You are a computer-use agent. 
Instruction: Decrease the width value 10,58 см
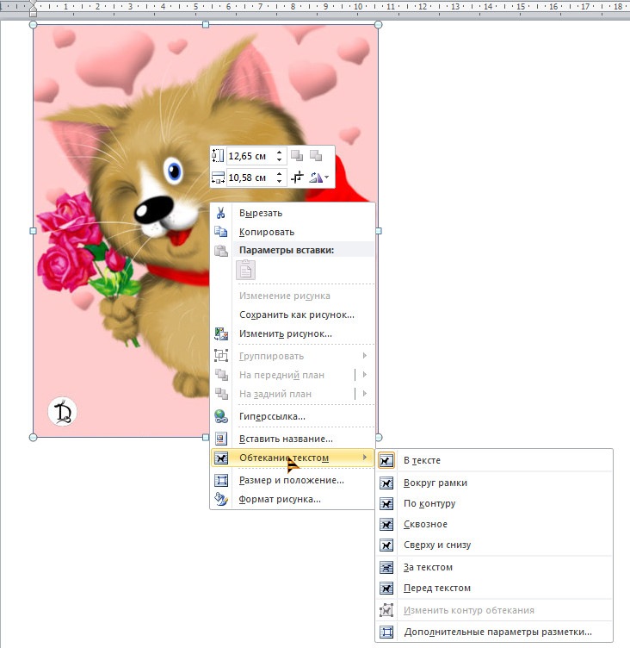[x=280, y=181]
